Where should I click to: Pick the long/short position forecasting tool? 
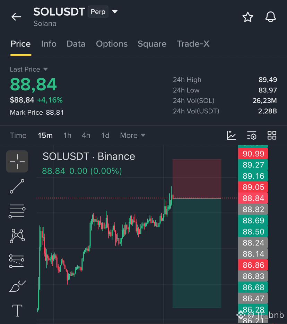[x=17, y=261]
